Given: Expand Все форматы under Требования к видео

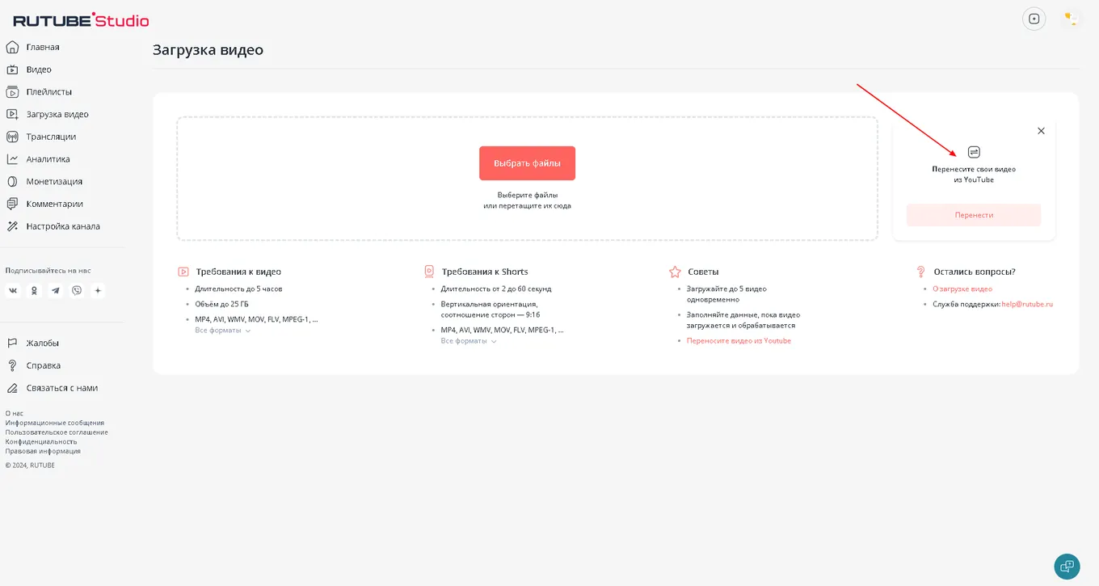Looking at the screenshot, I should tap(223, 331).
